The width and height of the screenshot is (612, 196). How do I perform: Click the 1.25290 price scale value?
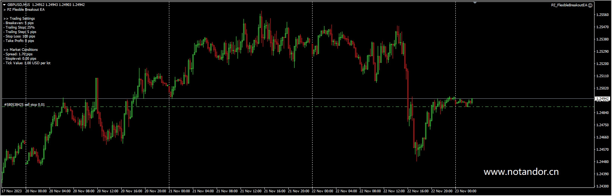pos(602,52)
